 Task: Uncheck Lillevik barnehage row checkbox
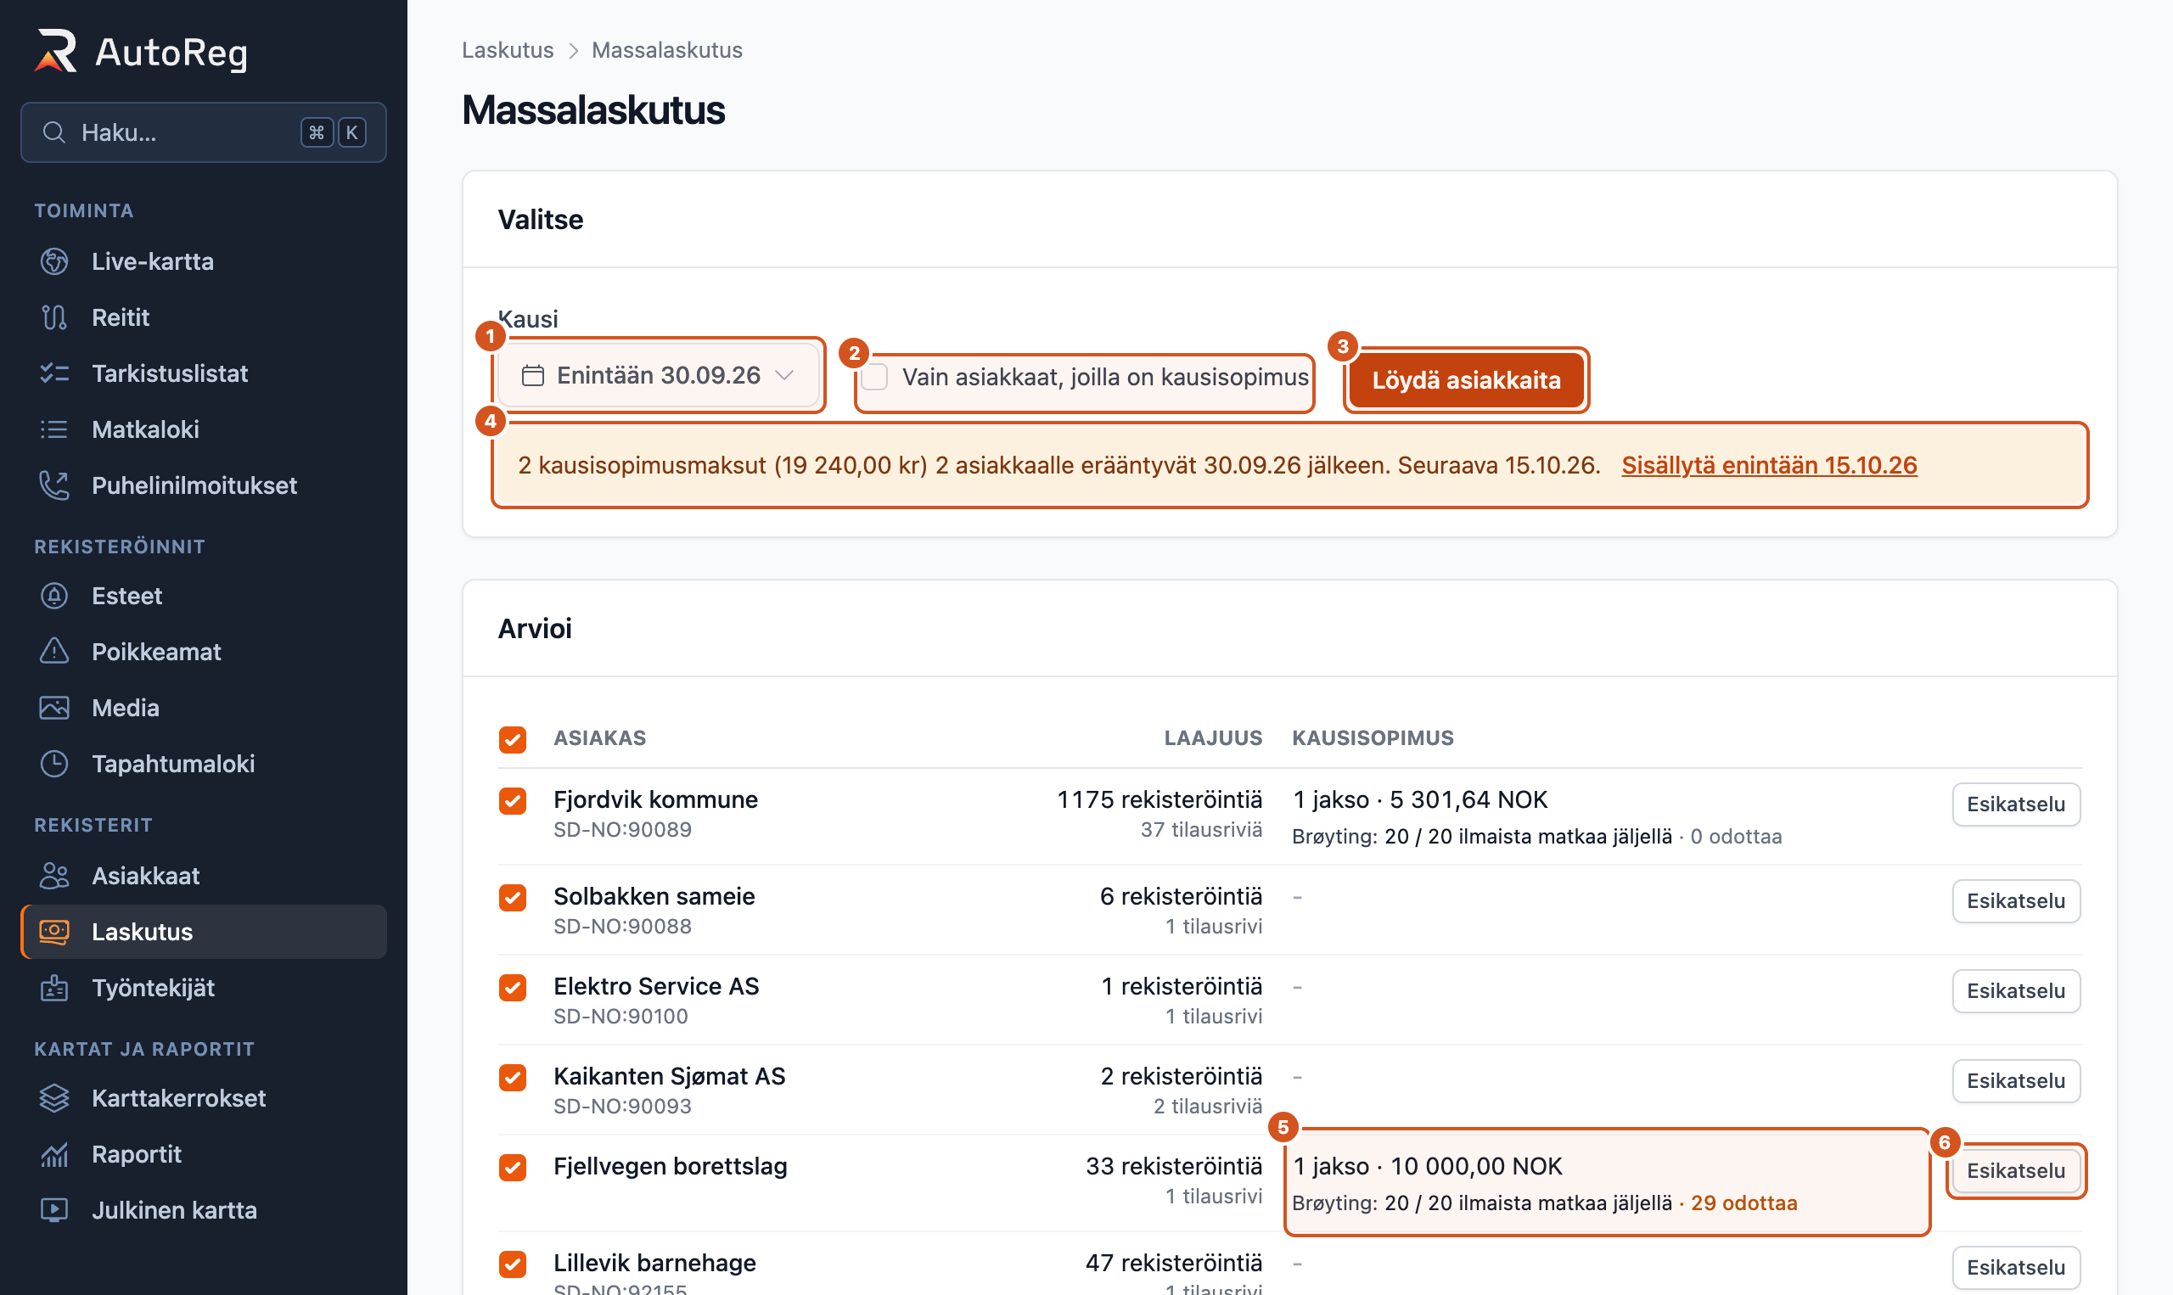coord(513,1264)
